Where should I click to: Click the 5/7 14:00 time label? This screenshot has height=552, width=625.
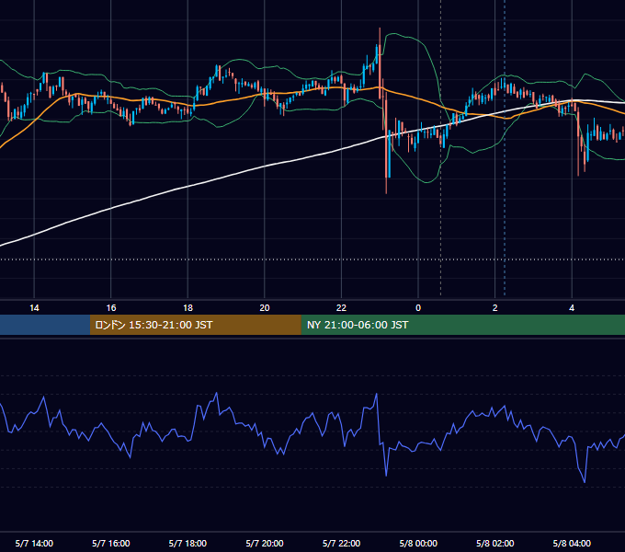34,543
